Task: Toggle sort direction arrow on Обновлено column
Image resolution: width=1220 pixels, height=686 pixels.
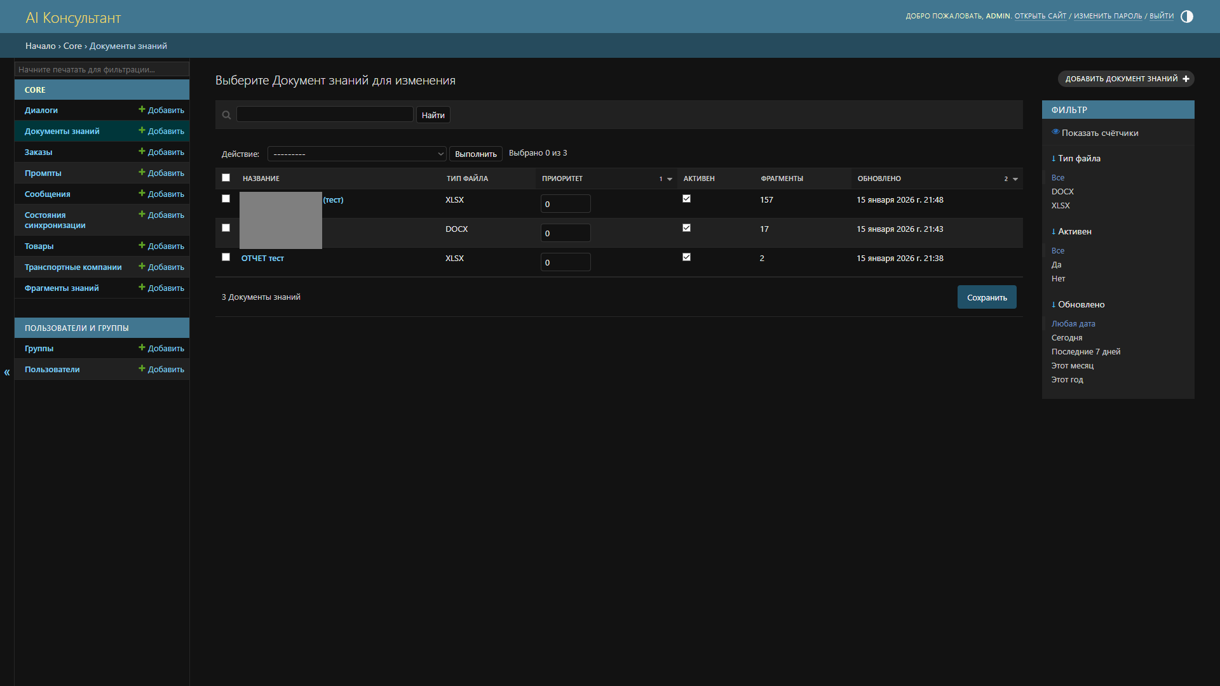Action: tap(1015, 179)
